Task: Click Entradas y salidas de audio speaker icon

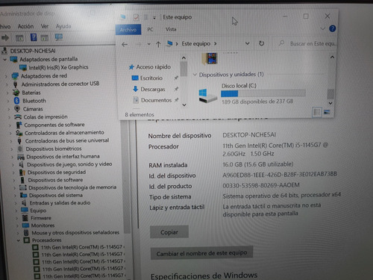Action: pos(24,203)
